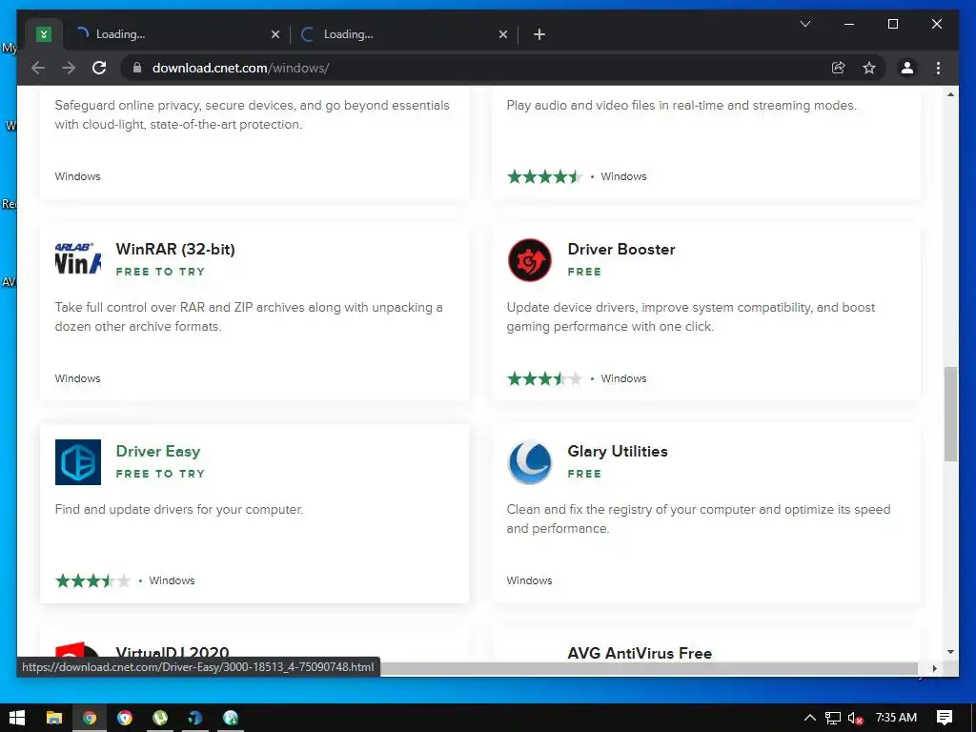Close the first Loading tab
This screenshot has height=732, width=976.
click(x=275, y=34)
